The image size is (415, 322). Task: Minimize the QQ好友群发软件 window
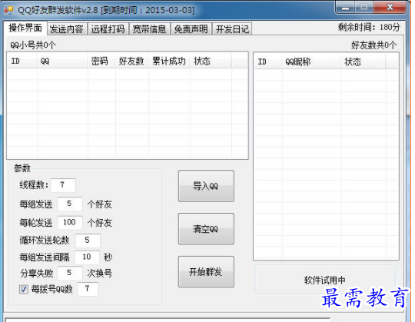click(x=344, y=8)
